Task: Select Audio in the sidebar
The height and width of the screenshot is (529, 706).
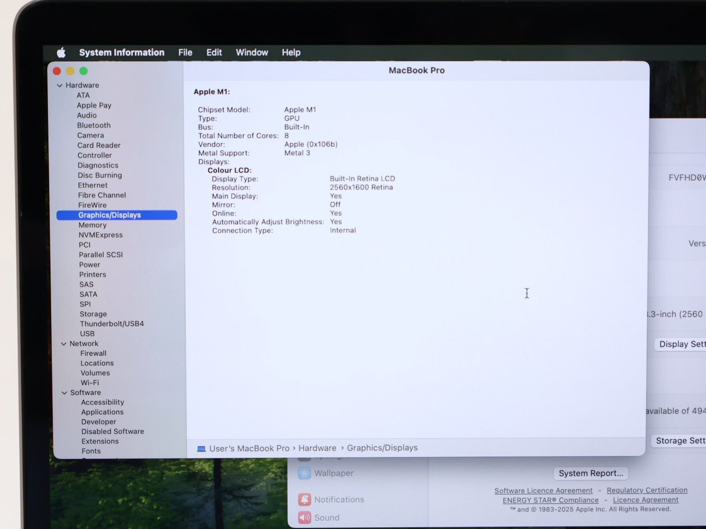Action: [86, 115]
